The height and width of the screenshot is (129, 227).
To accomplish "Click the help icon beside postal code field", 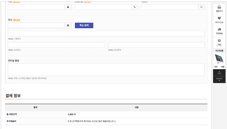I will coord(68,25).
